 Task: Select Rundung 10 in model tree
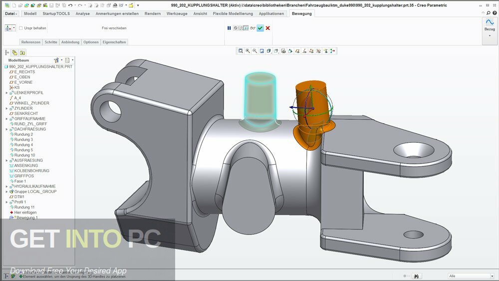[x=24, y=155]
